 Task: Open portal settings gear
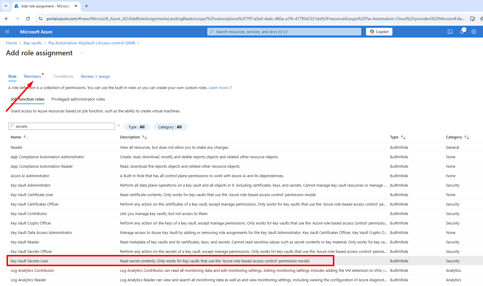pos(474,32)
